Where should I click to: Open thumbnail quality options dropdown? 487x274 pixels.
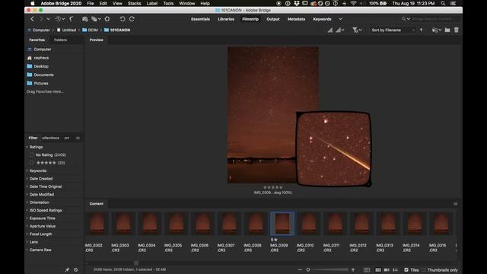(x=340, y=30)
